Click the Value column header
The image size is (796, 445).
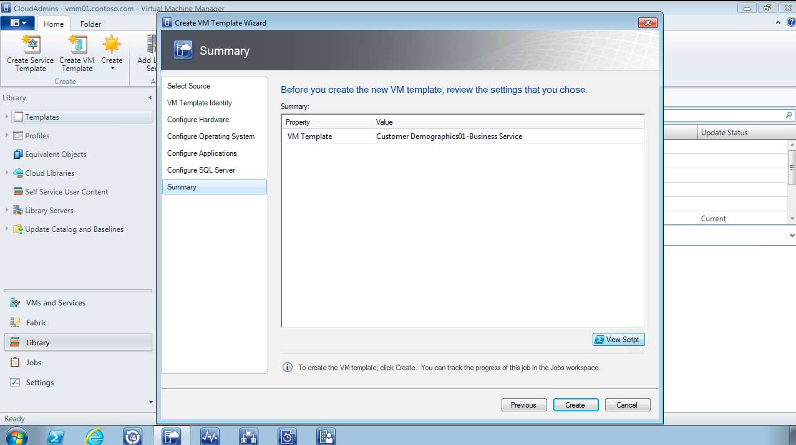[508, 122]
